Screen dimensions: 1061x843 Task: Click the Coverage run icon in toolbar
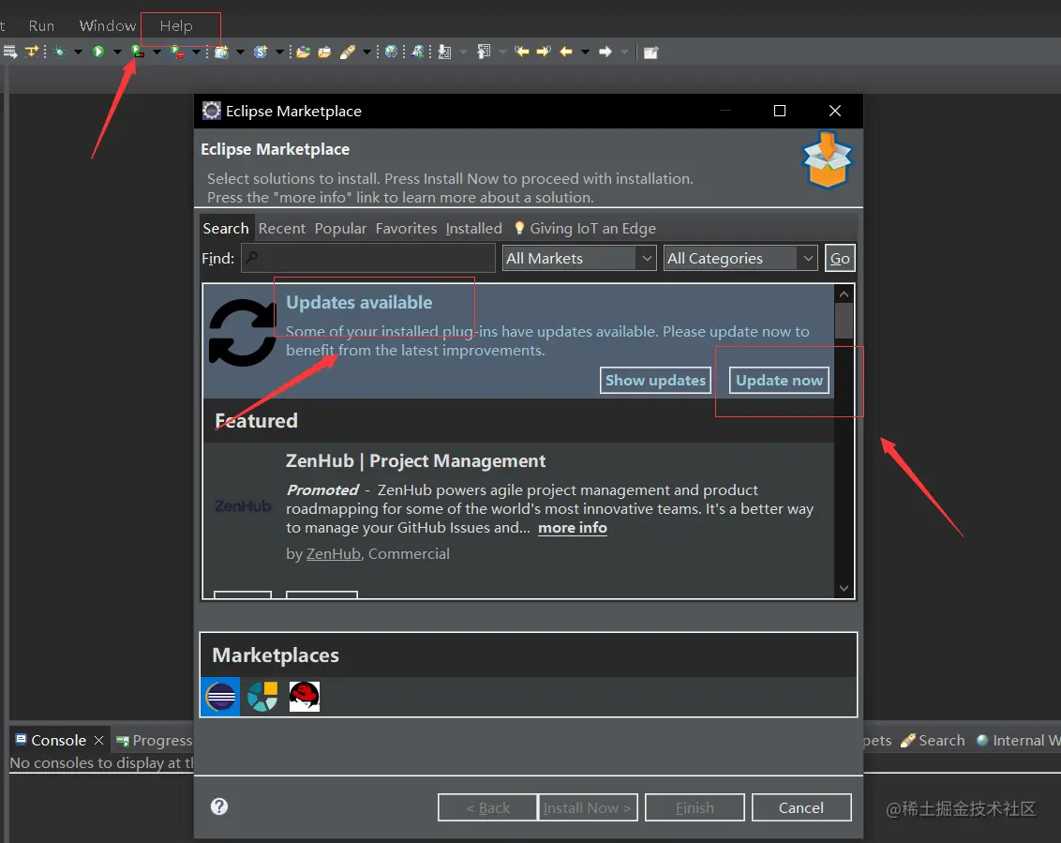[138, 52]
